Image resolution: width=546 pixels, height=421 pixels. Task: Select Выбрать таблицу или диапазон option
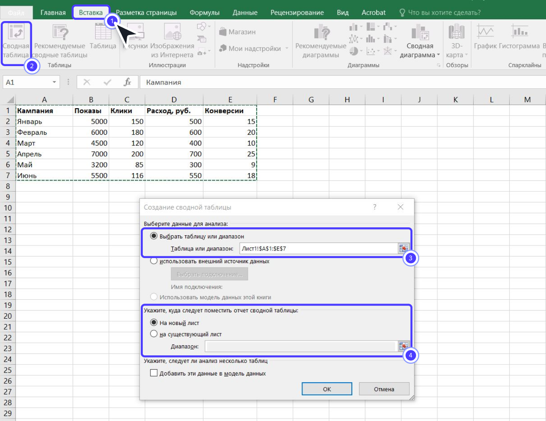(x=197, y=236)
